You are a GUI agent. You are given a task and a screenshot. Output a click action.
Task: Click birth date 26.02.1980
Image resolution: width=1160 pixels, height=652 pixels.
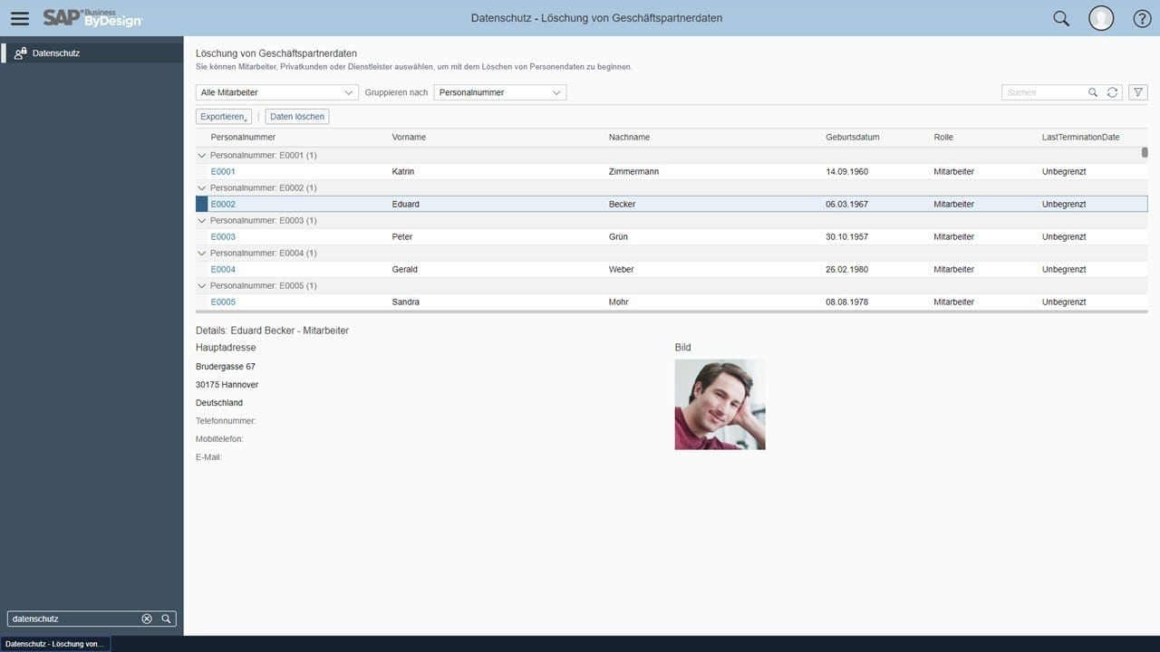click(x=846, y=270)
